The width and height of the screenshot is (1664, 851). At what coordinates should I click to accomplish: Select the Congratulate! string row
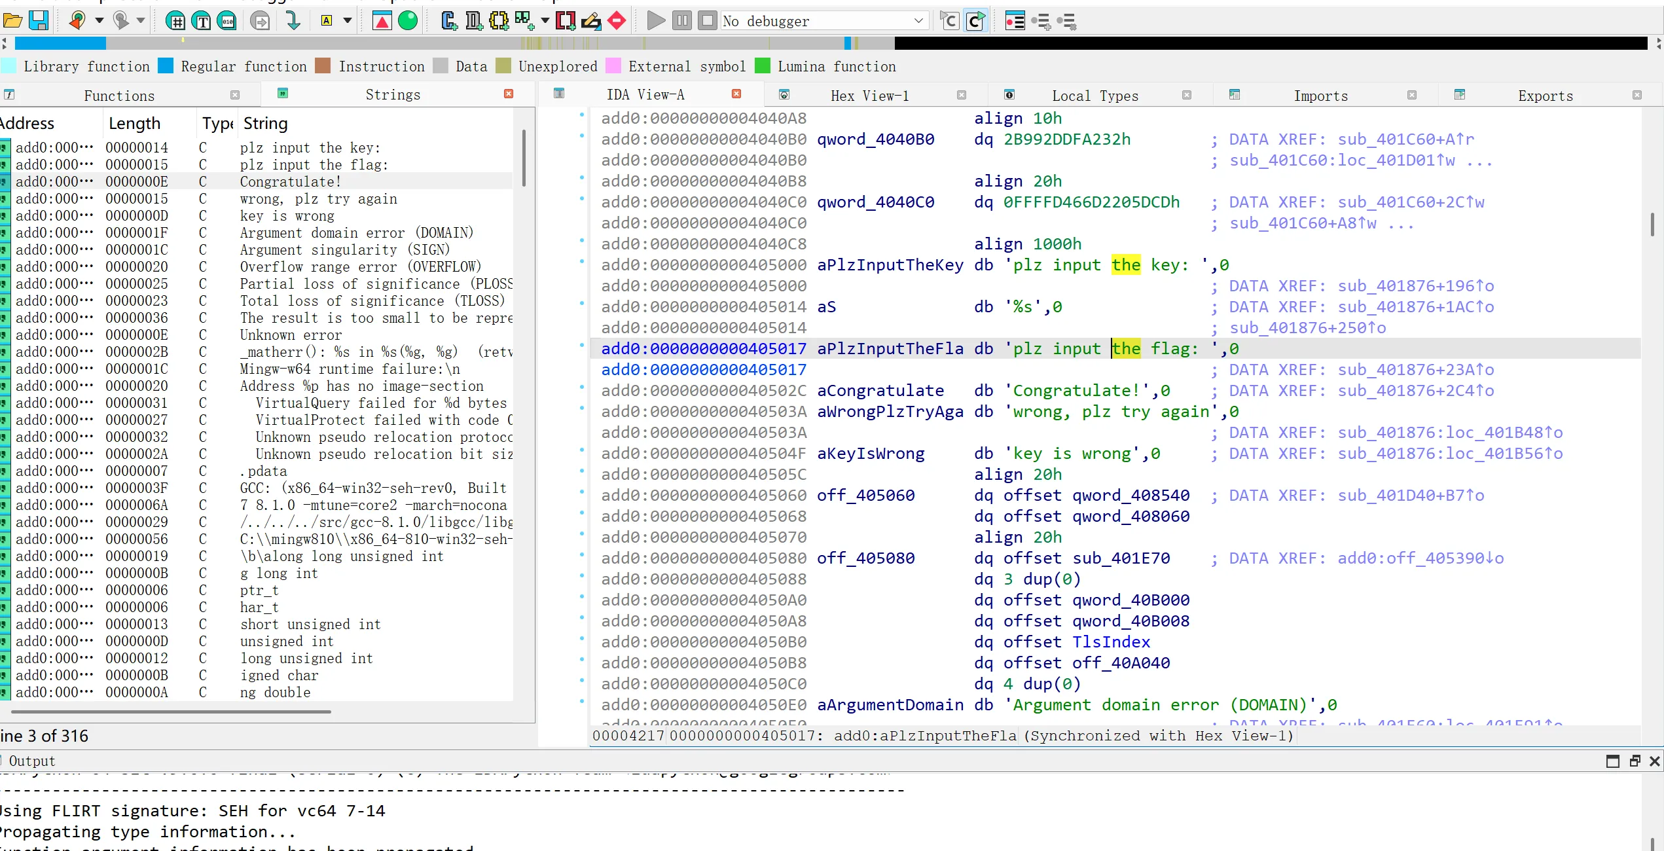click(x=290, y=181)
